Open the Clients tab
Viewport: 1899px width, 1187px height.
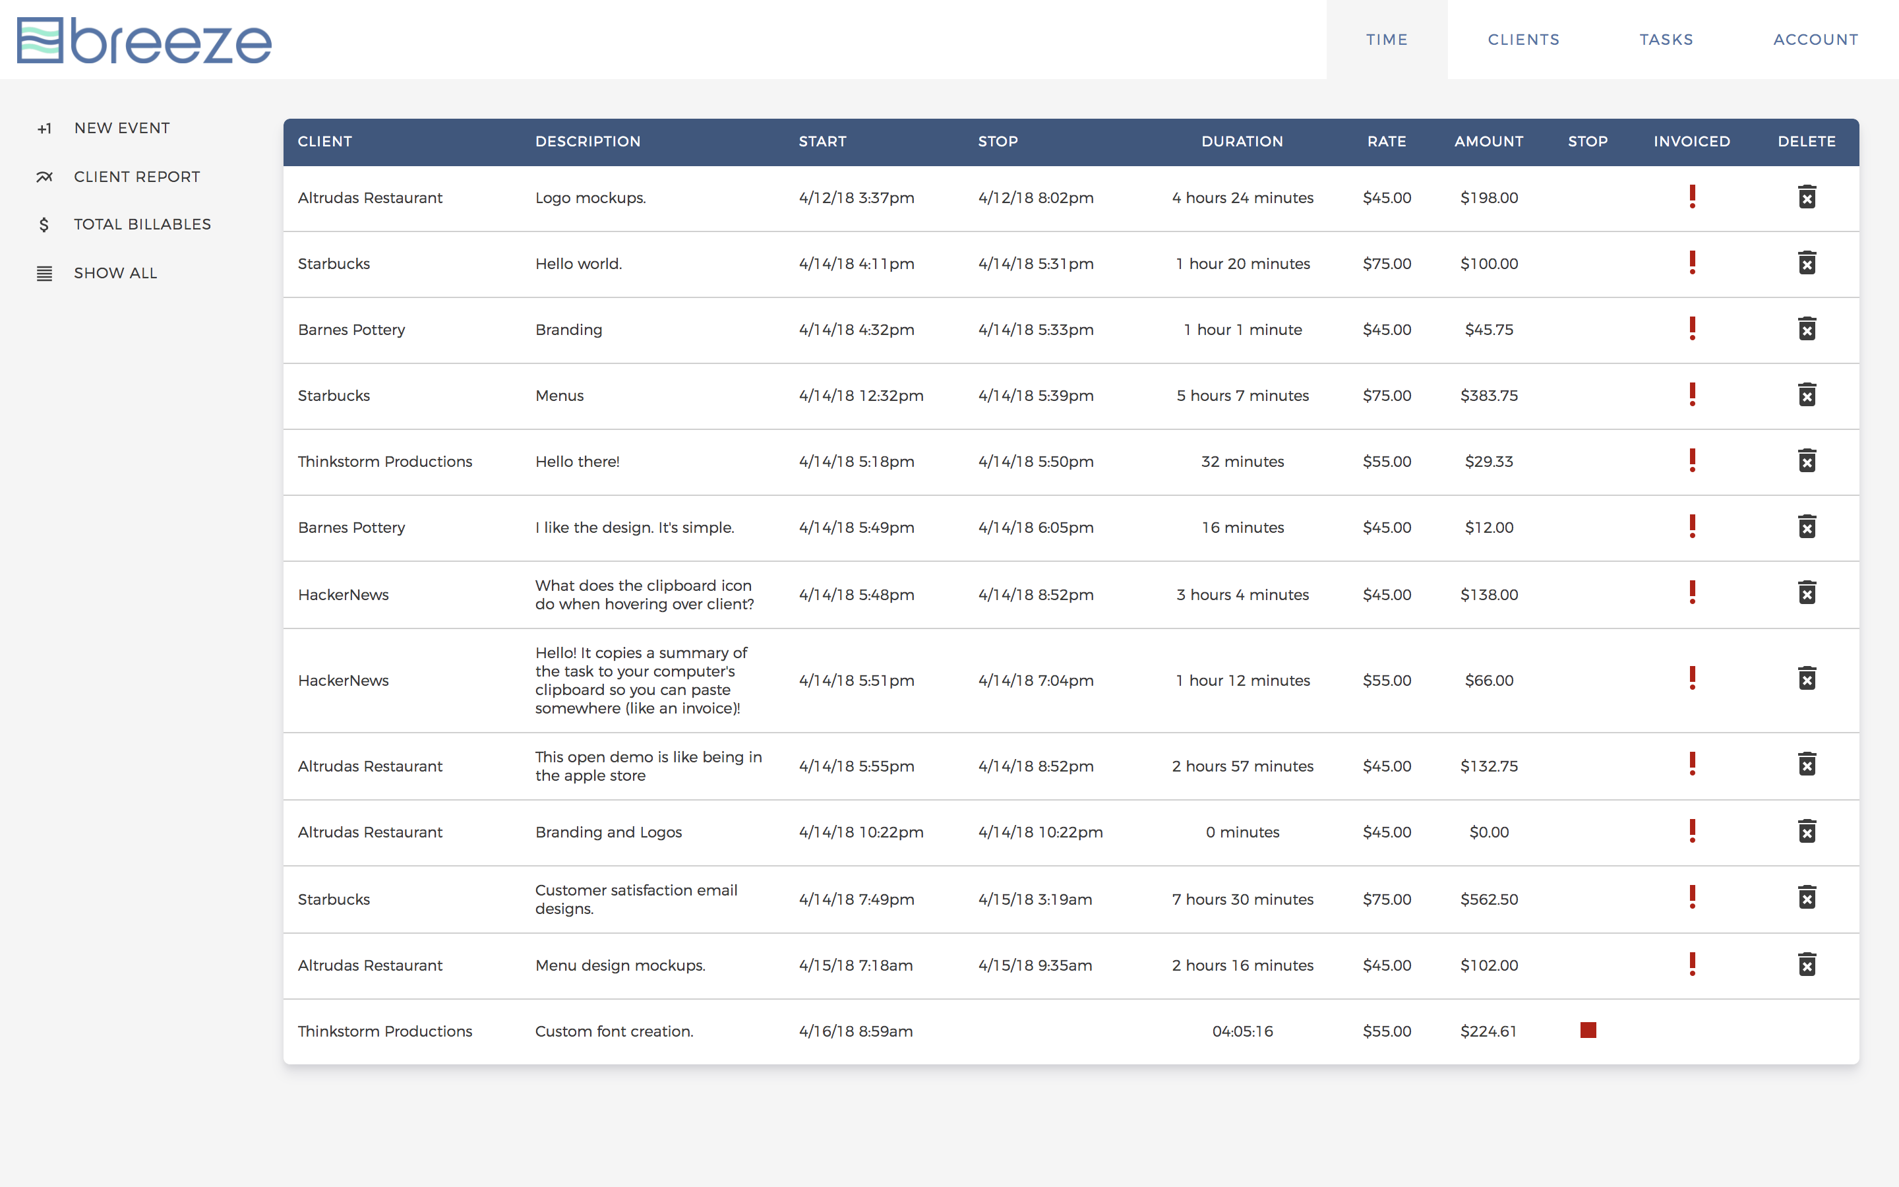(1523, 40)
